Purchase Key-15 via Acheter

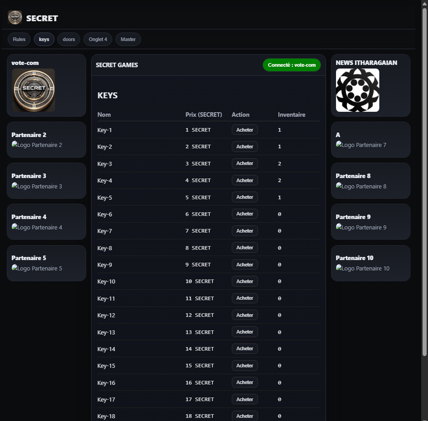click(x=245, y=365)
